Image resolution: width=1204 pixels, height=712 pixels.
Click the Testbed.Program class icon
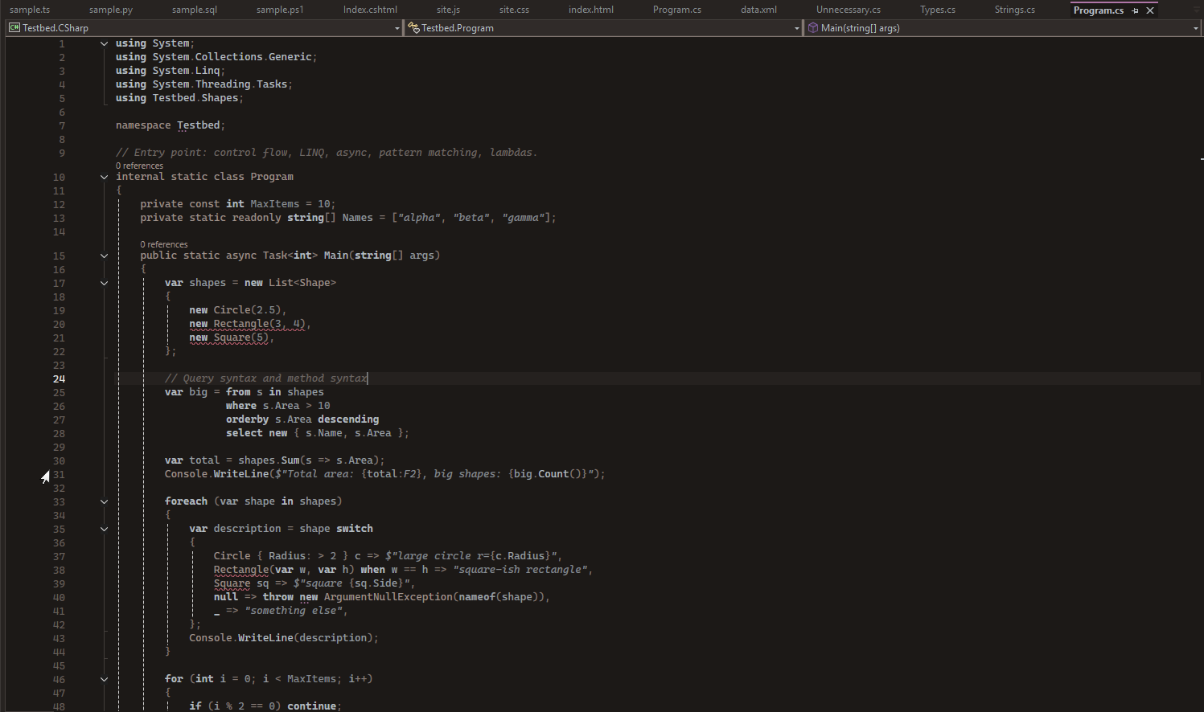click(x=413, y=27)
